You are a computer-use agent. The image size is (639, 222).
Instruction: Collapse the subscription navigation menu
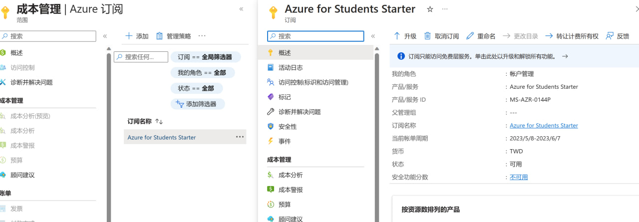373,36
